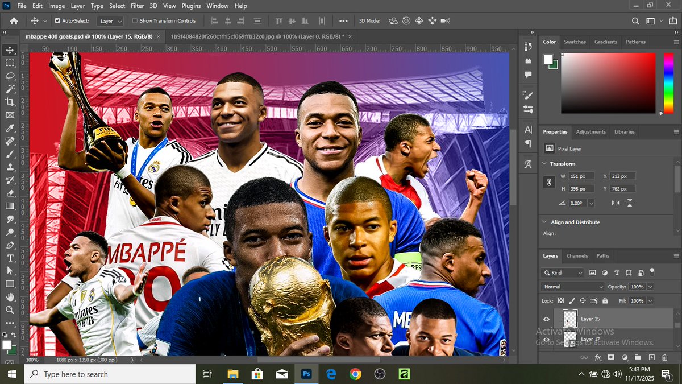Open the blend mode dropdown showing Normal

coord(572,286)
